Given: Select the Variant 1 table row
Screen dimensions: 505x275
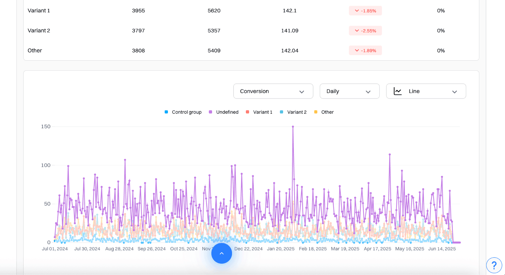Looking at the screenshot, I should [x=39, y=11].
